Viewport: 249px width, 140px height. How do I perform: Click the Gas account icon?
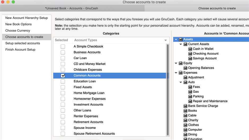point(190,92)
